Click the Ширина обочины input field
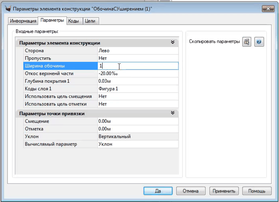 tap(137, 66)
